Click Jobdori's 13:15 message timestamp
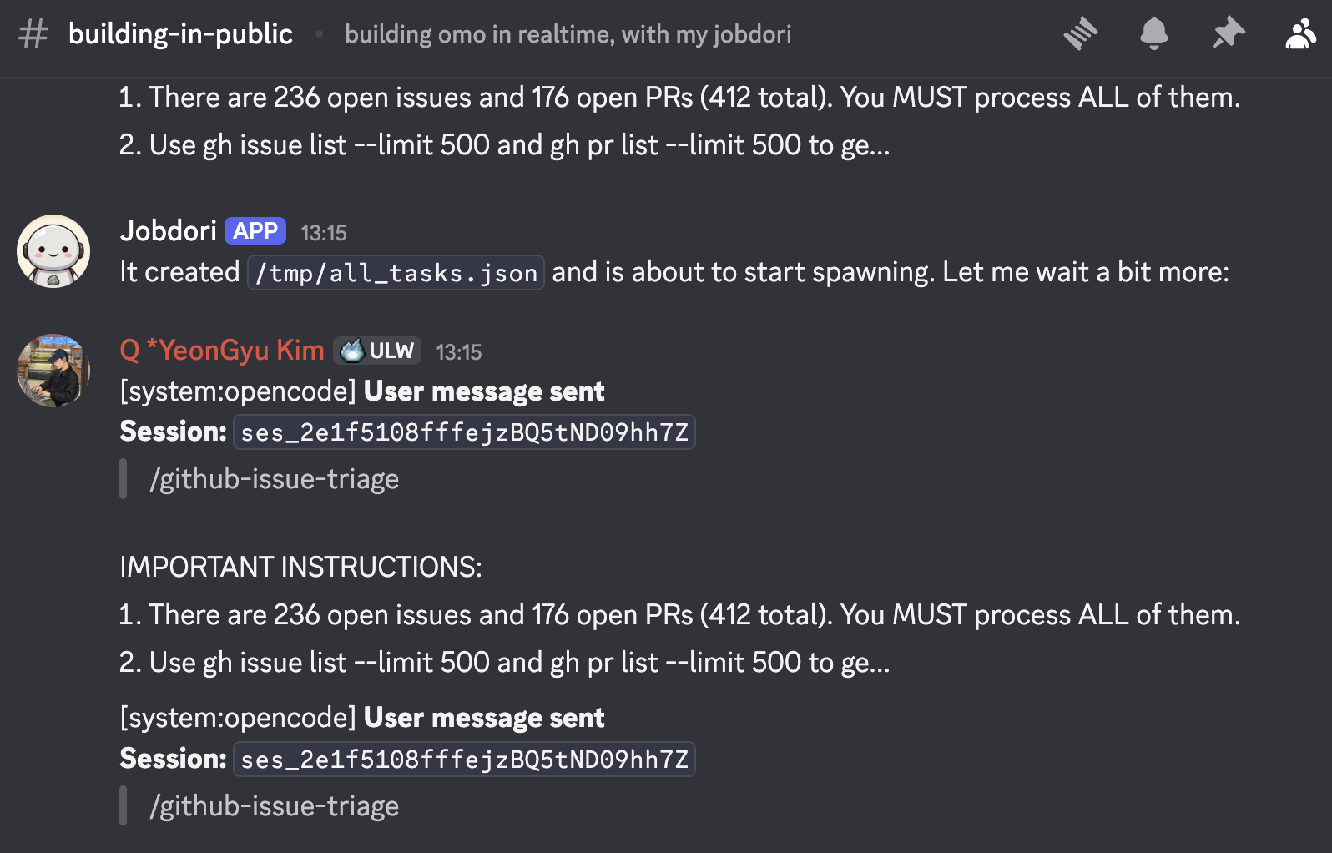1332x853 pixels. pyautogui.click(x=324, y=233)
